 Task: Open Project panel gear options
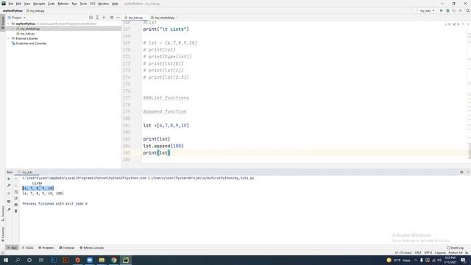[x=112, y=18]
